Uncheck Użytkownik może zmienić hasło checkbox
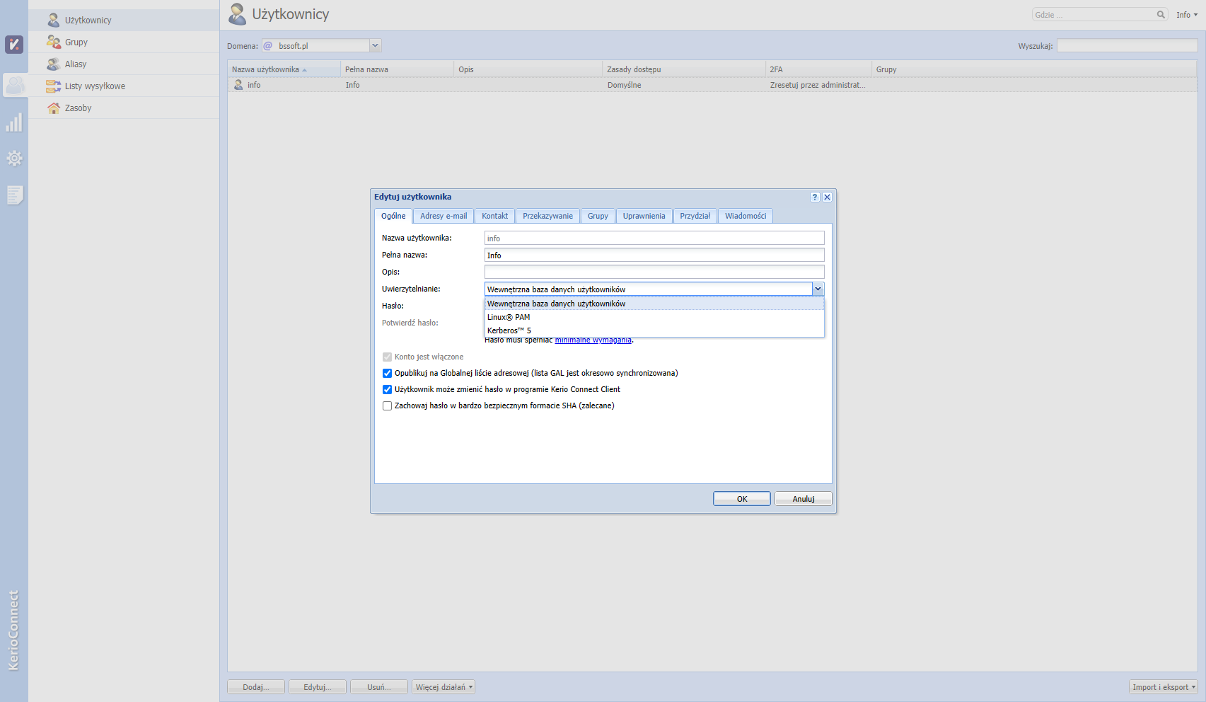Viewport: 1206px width, 702px height. tap(387, 390)
